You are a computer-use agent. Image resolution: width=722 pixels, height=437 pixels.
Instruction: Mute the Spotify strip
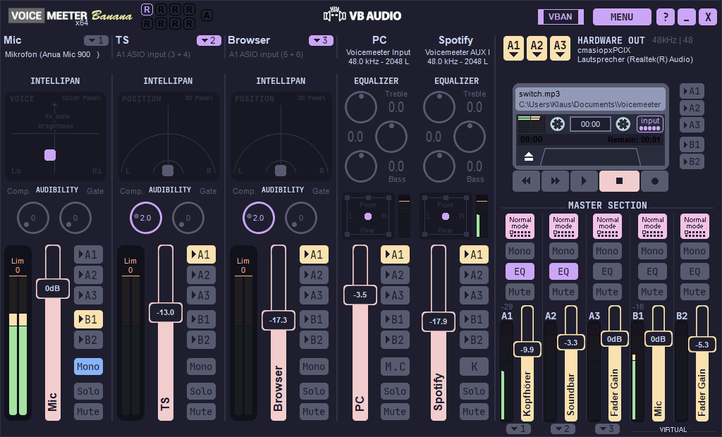(474, 411)
